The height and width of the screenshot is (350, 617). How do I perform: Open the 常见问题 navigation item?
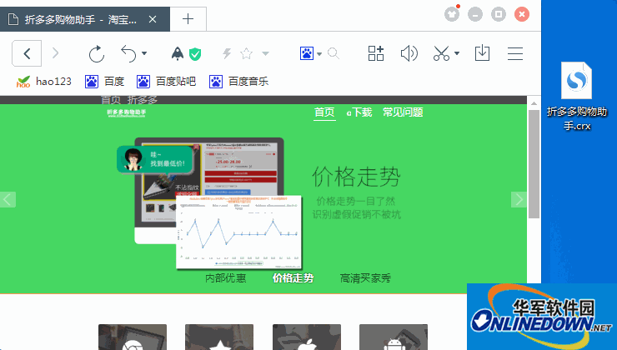403,112
